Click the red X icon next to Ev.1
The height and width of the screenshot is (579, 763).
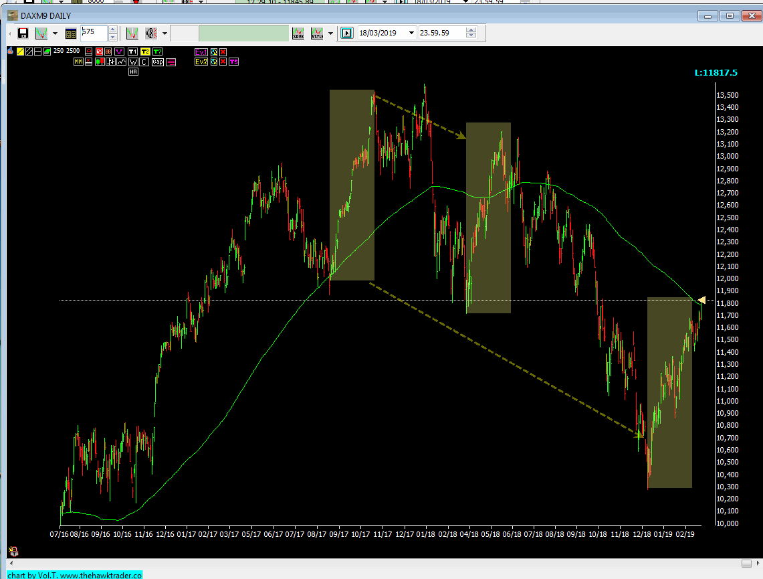point(223,52)
